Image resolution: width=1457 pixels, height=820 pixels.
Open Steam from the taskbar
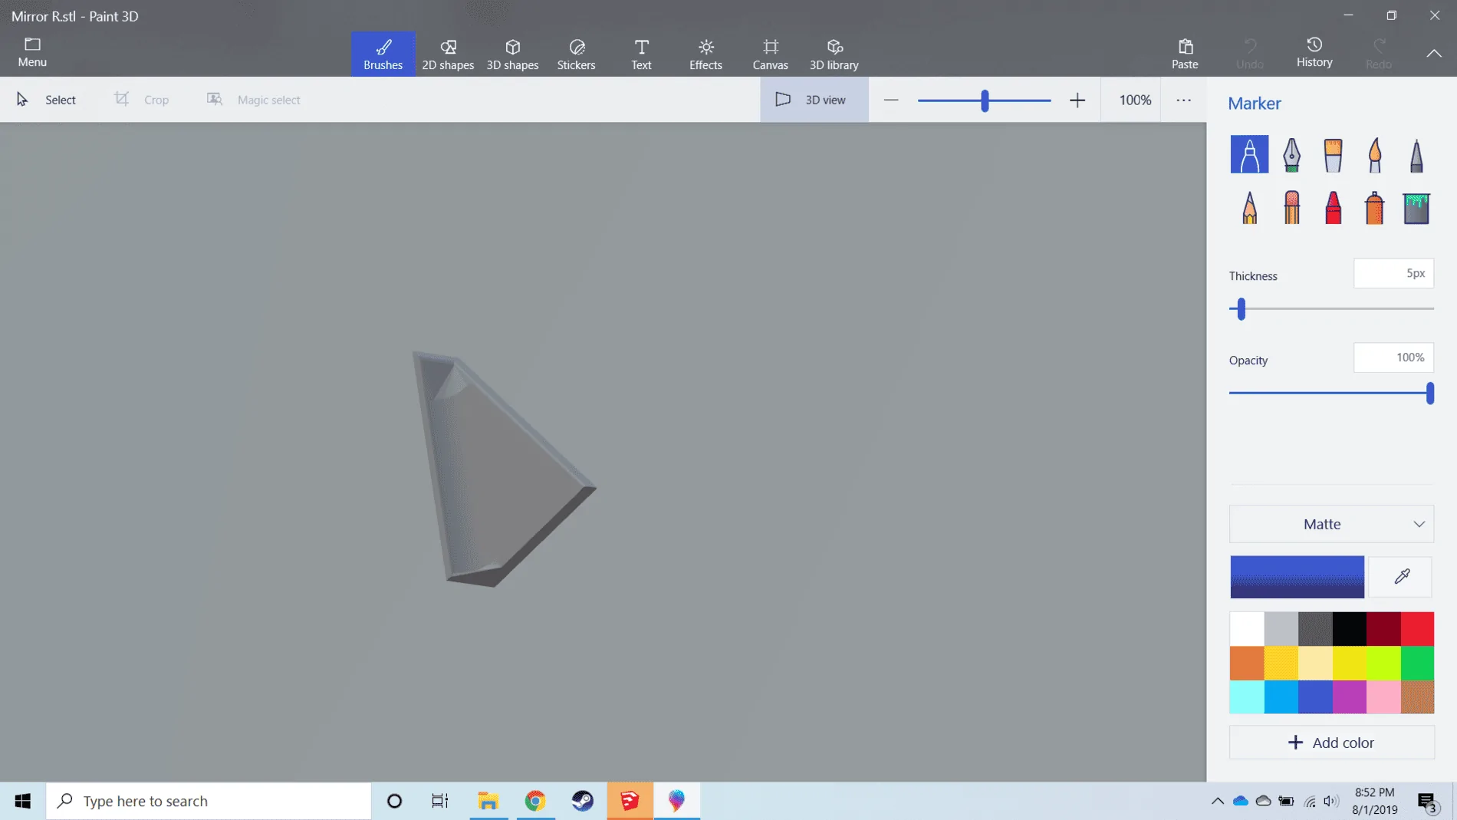click(583, 801)
